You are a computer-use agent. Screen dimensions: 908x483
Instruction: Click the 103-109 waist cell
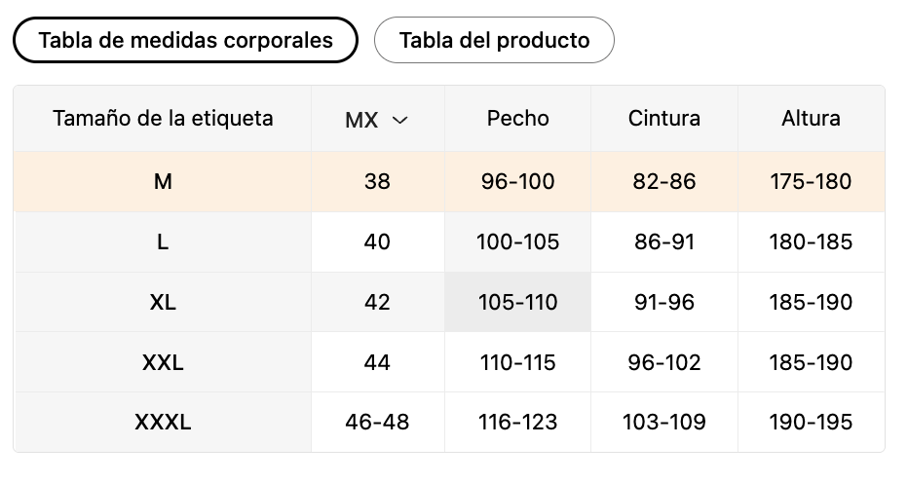pos(664,423)
